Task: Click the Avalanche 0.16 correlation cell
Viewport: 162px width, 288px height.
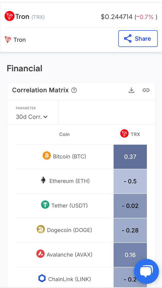Action: (130, 255)
